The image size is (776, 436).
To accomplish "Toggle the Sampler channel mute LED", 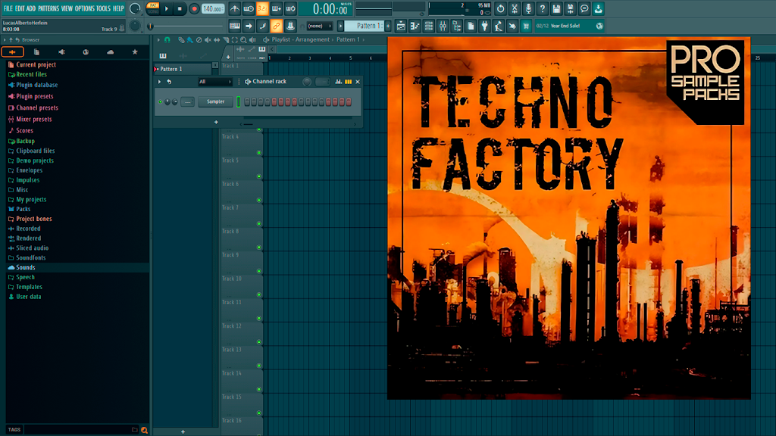I will pos(161,102).
